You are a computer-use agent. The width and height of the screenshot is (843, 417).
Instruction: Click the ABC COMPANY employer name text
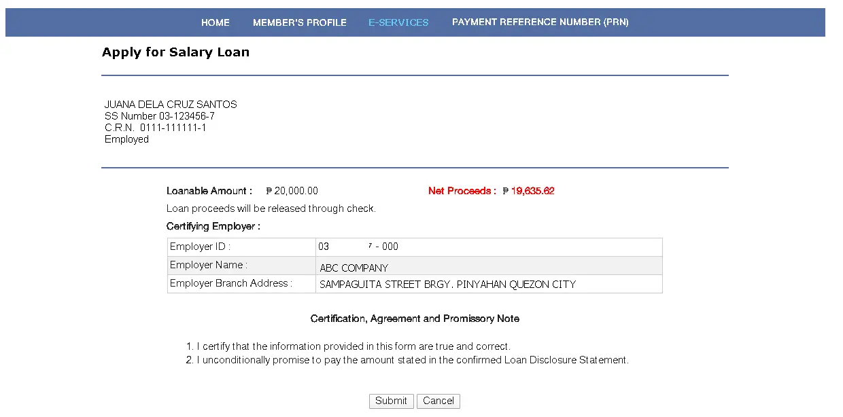(354, 268)
